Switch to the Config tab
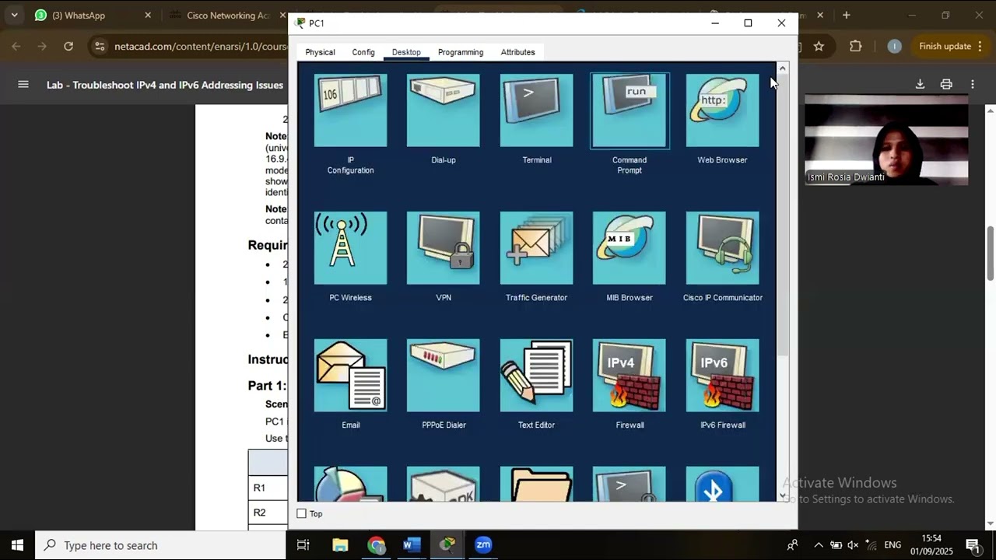 click(x=363, y=52)
